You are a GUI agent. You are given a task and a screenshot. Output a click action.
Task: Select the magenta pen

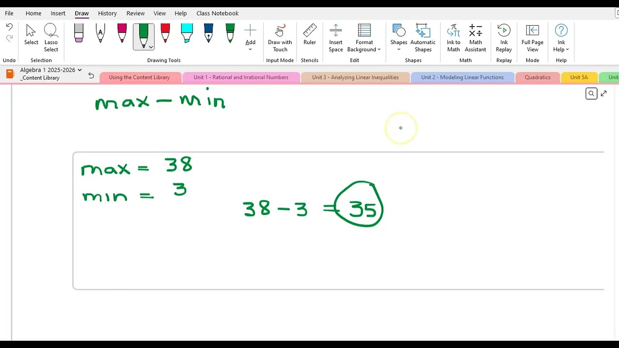click(122, 33)
